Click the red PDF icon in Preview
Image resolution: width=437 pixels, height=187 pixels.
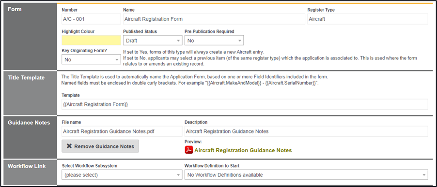[x=188, y=150]
